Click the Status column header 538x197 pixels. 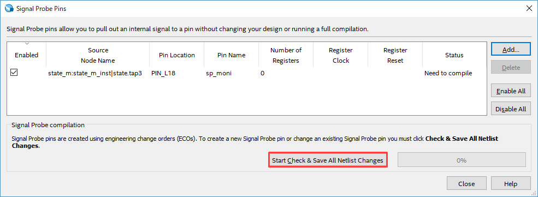(x=454, y=55)
